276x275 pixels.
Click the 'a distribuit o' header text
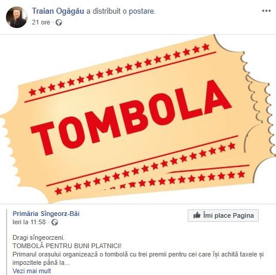(106, 11)
